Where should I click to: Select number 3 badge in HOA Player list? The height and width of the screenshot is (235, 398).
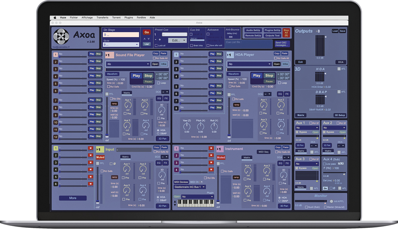click(176, 69)
